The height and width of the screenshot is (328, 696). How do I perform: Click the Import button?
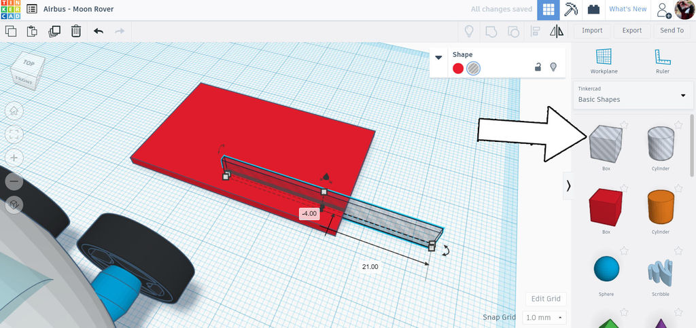592,31
